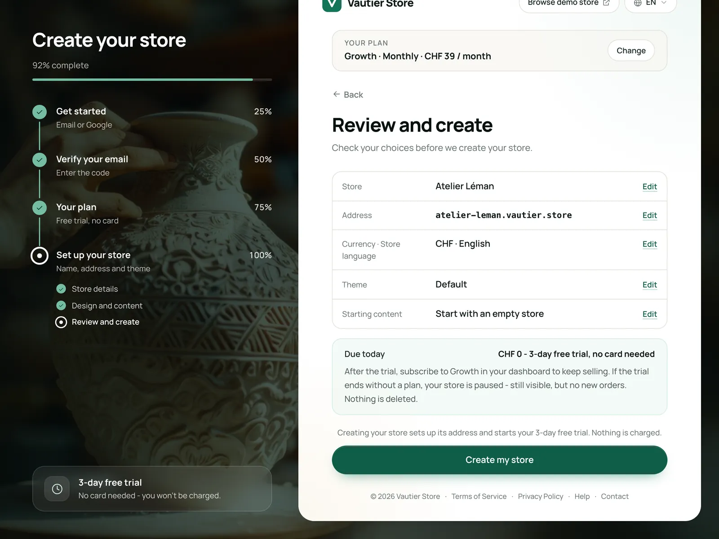Click the clock icon in free trial card
Screen dimensions: 719x539
click(57, 489)
